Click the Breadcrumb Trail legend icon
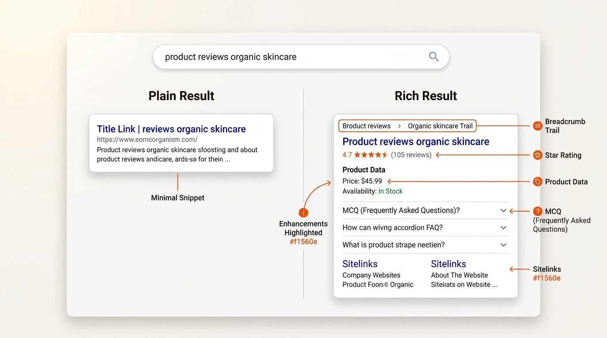Viewport: 607px width, 338px height. pos(537,126)
